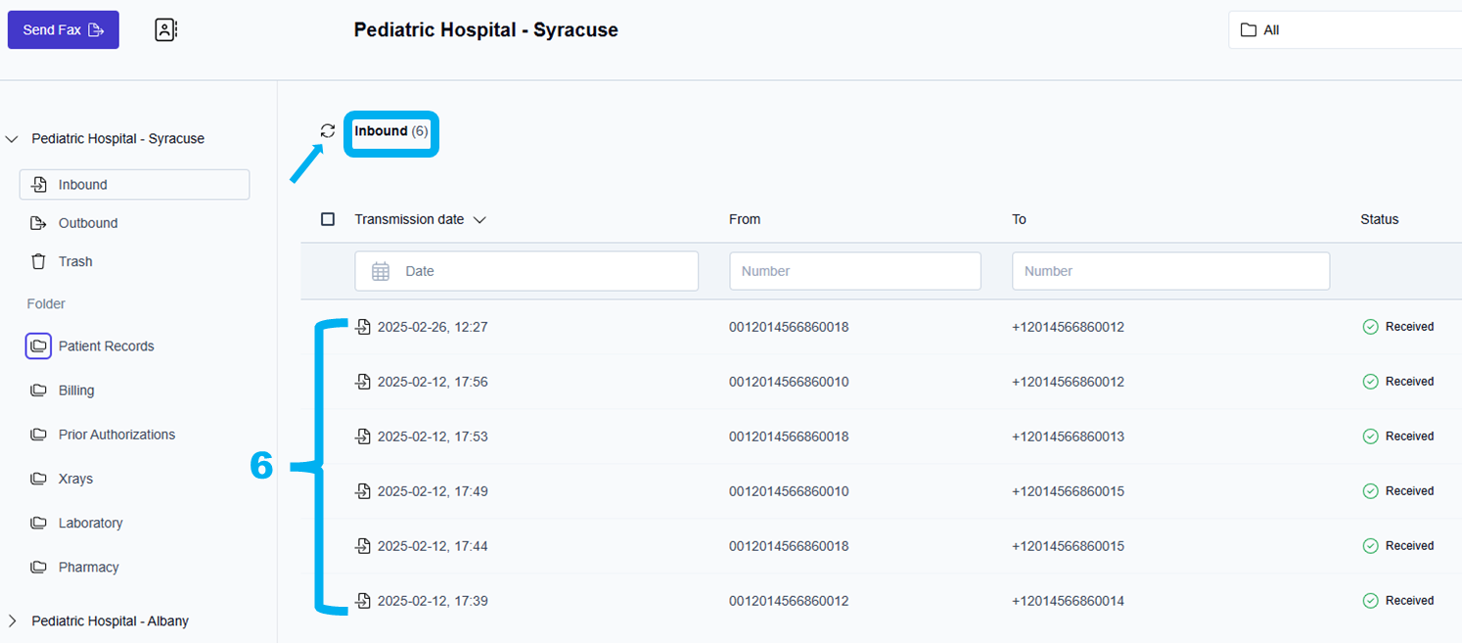
Task: Open the All folder dropdown
Action: pyautogui.click(x=1346, y=30)
